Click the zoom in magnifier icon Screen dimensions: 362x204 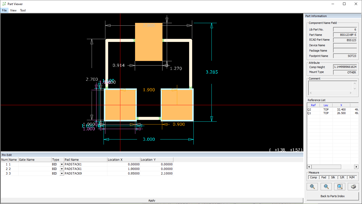pyautogui.click(x=312, y=186)
